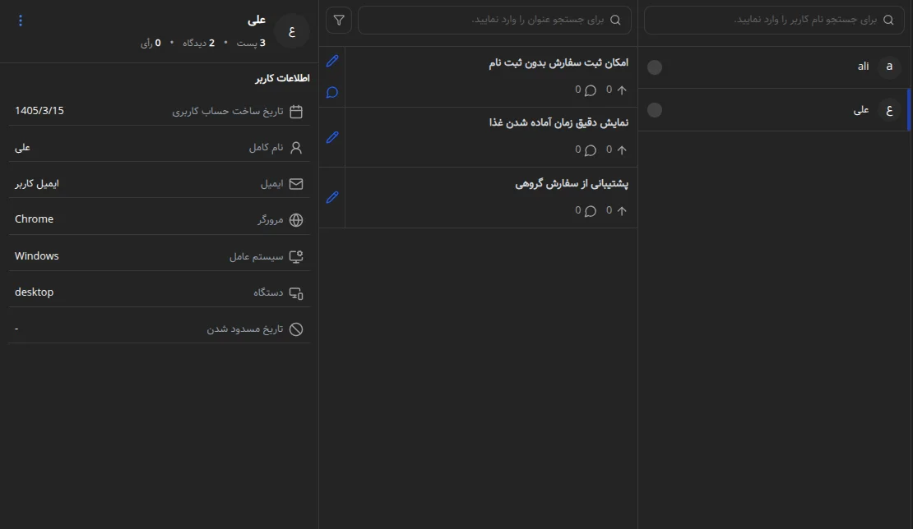Open post 'نمایش دقیق زمان آماده شدن غذا'
Screen dimensions: 913x529
(558, 122)
